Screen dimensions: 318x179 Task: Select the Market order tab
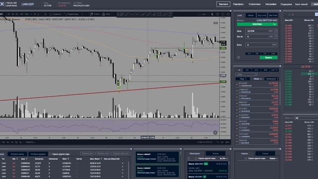tap(250, 15)
